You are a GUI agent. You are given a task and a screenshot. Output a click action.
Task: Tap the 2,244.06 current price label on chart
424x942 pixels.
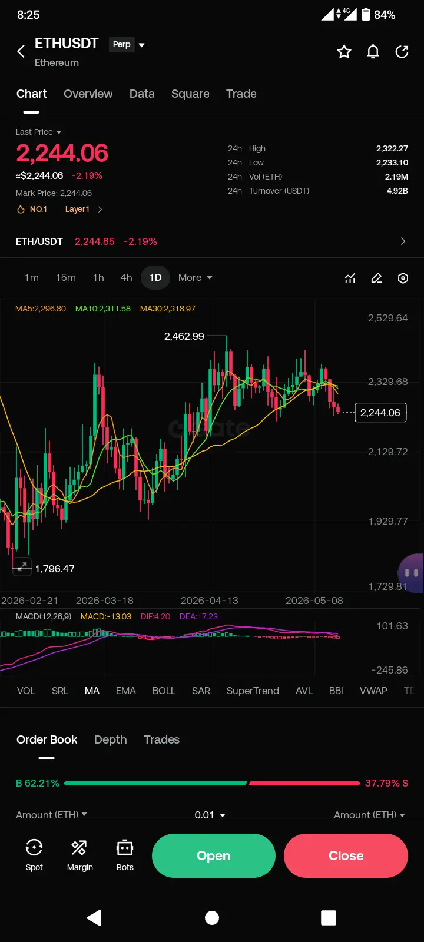[x=380, y=413]
